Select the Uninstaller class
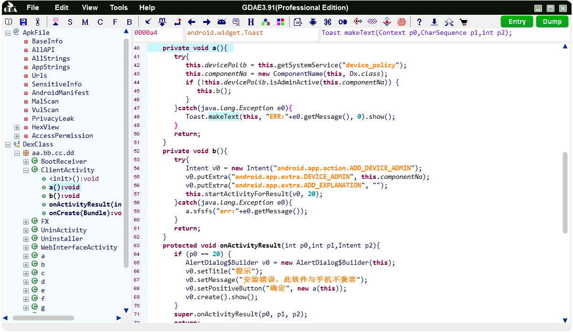Viewport: 573px width, 333px height. click(62, 239)
